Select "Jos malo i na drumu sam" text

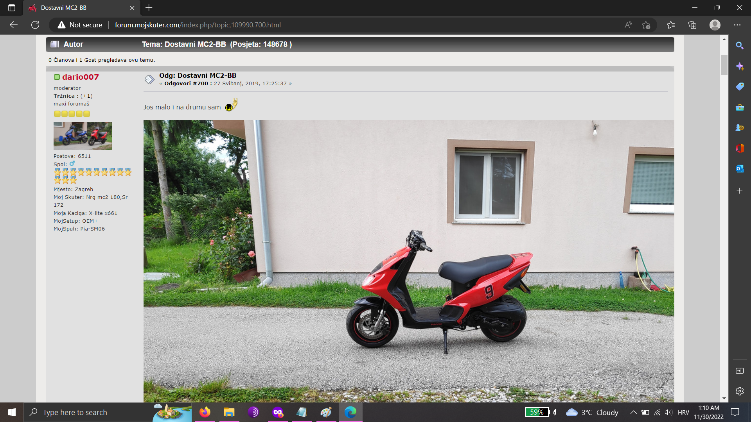pos(182,107)
